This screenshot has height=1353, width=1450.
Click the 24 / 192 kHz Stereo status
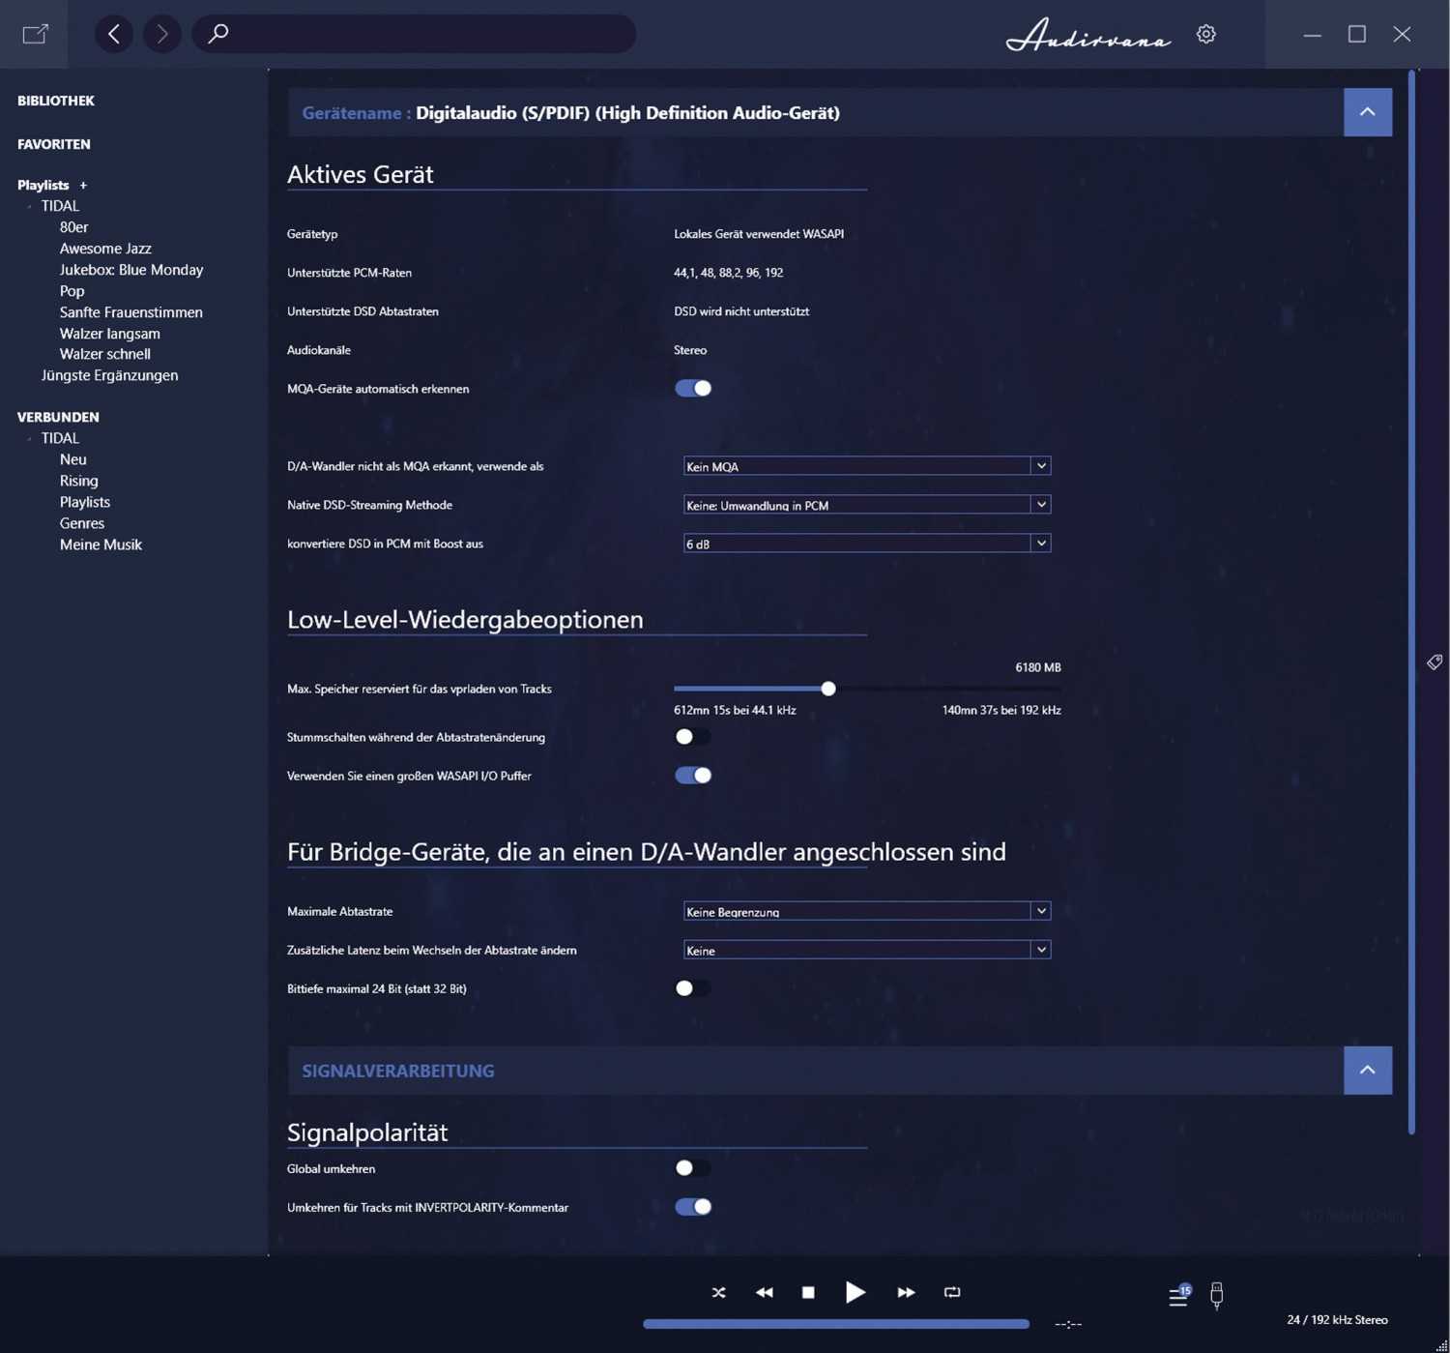point(1337,1320)
